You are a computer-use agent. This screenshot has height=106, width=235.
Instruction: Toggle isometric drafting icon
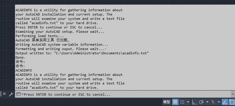pyautogui.click(x=213, y=102)
